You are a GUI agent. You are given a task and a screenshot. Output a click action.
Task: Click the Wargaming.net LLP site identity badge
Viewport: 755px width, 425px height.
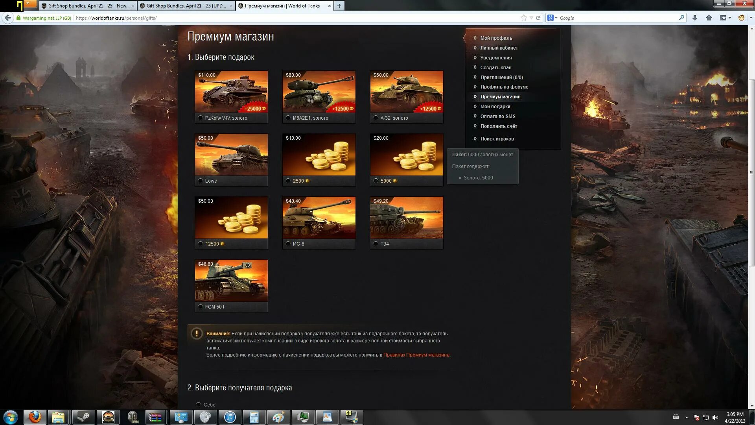(x=44, y=18)
